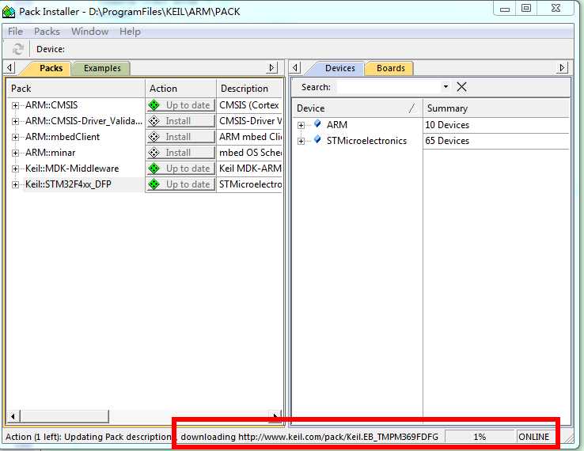This screenshot has height=451, width=584.
Task: Click the green diamond icon for Keil::STM32F4xx_DFP
Action: 154,184
